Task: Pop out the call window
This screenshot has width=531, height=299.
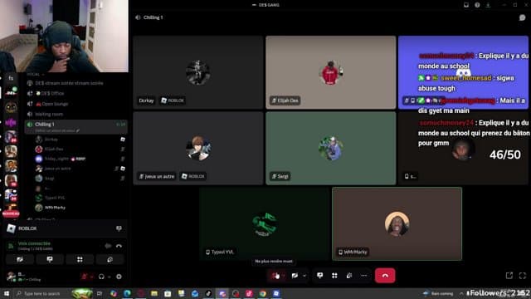Action: pos(509,276)
